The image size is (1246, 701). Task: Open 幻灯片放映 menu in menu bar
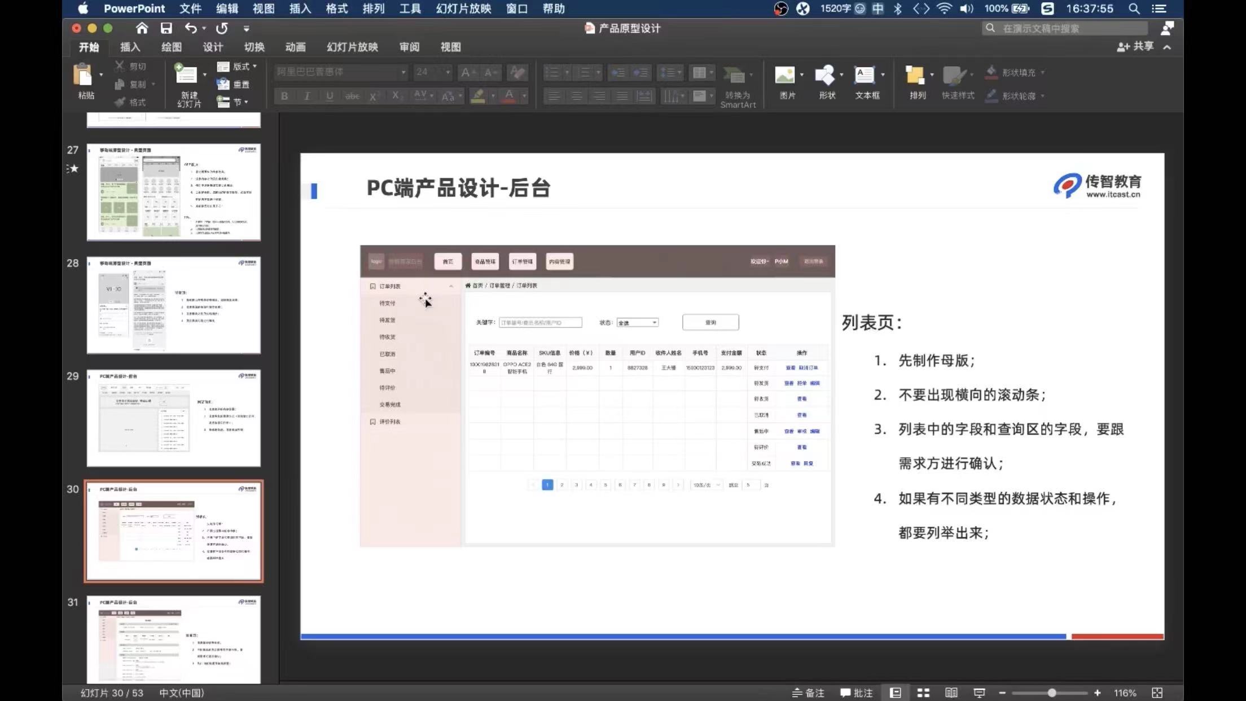click(463, 8)
